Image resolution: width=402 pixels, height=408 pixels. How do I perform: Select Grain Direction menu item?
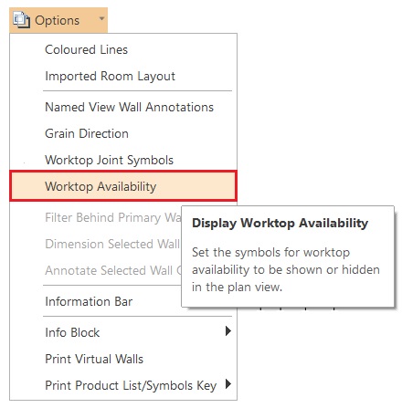coord(123,133)
